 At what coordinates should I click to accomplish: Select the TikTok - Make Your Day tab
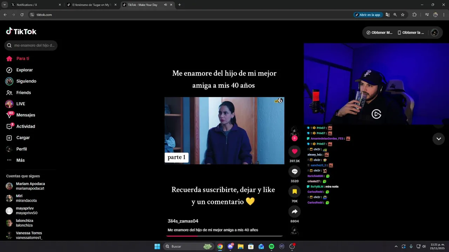click(142, 5)
